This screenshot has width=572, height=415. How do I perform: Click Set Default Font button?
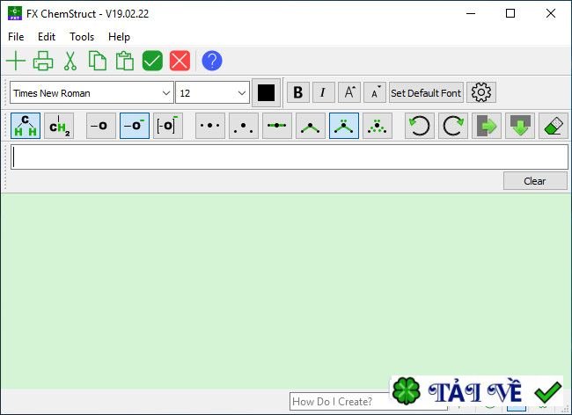(426, 92)
